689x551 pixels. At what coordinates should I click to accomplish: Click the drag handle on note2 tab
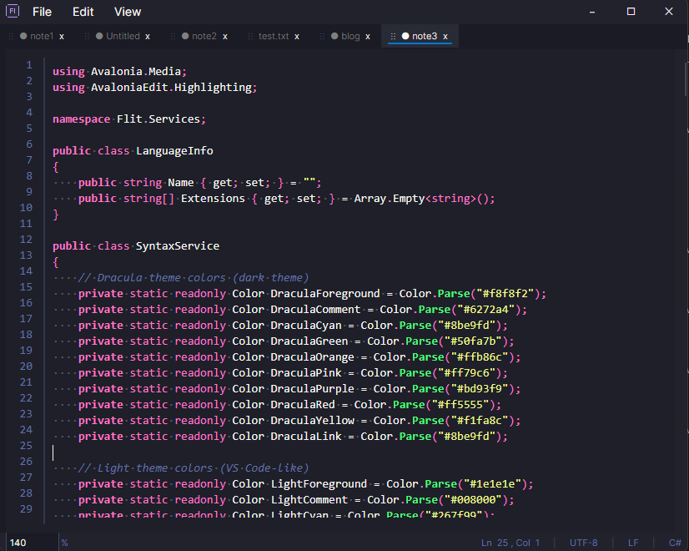tap(174, 37)
